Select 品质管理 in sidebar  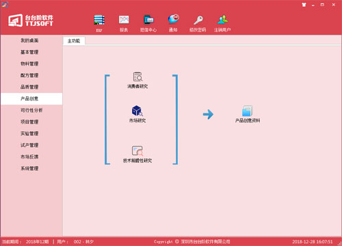point(29,87)
